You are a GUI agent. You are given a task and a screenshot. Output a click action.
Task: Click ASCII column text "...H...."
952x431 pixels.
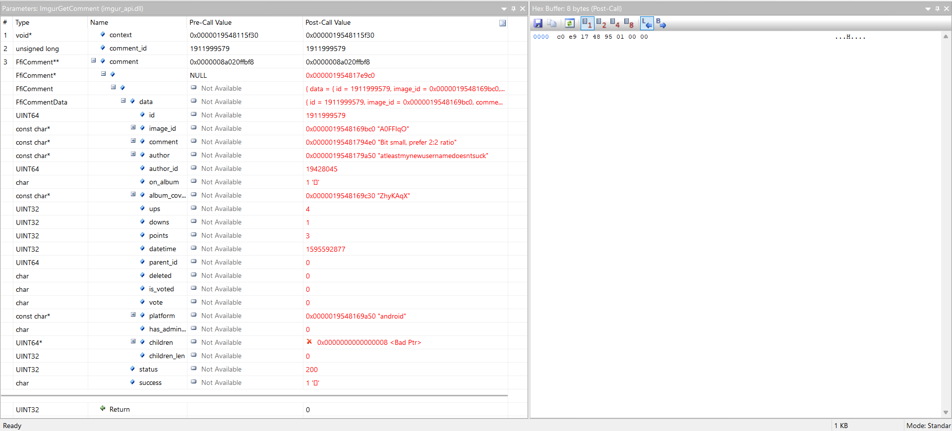850,37
